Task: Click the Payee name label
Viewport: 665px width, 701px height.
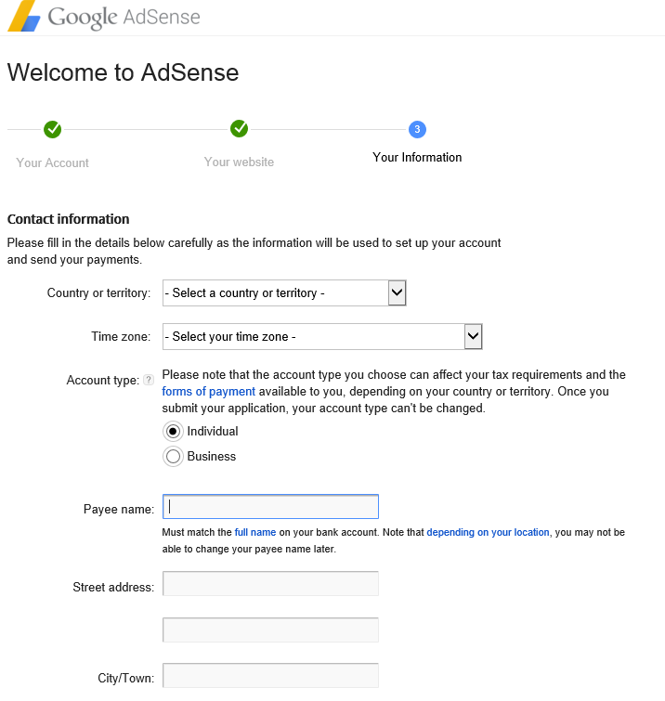Action: click(x=119, y=509)
